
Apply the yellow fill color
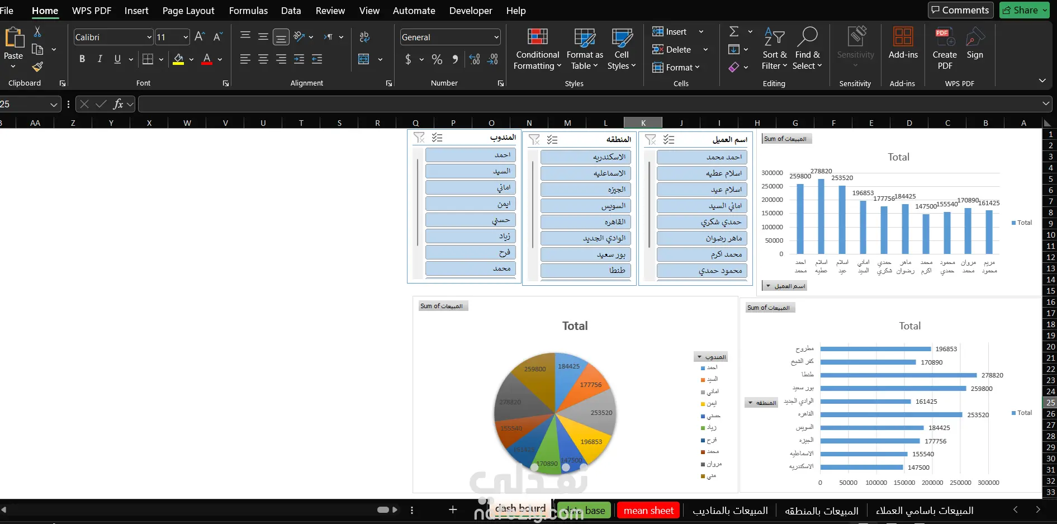[178, 59]
